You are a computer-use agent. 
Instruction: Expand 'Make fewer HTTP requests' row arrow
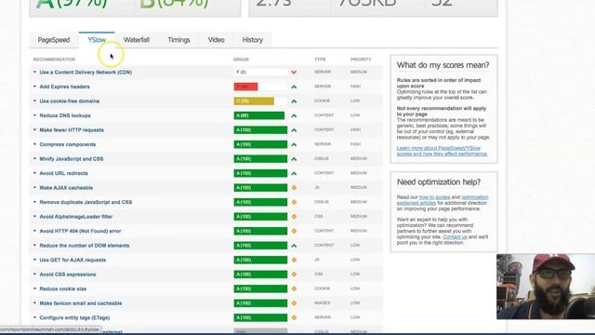tap(34, 130)
